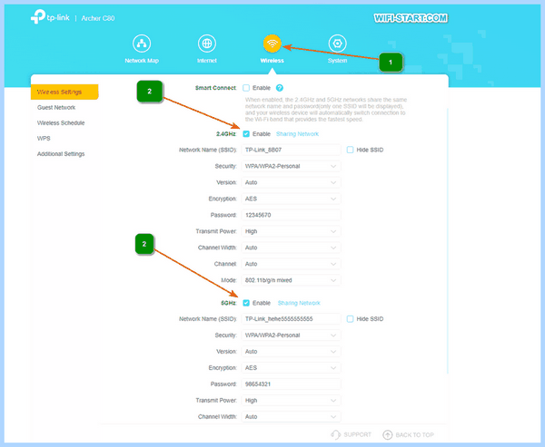Open the 5GHz Security dropdown
The width and height of the screenshot is (545, 447).
(291, 335)
